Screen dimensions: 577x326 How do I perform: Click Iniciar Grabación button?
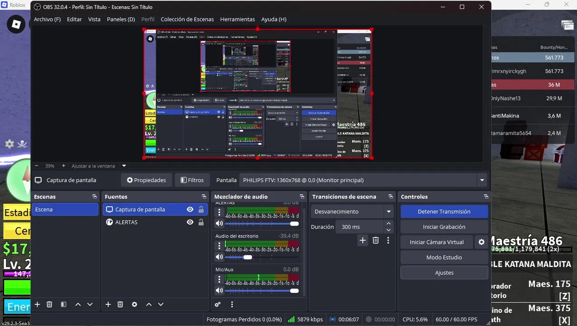[444, 227]
